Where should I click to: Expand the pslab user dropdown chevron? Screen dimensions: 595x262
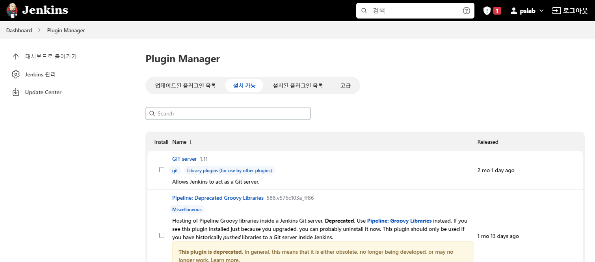click(541, 11)
